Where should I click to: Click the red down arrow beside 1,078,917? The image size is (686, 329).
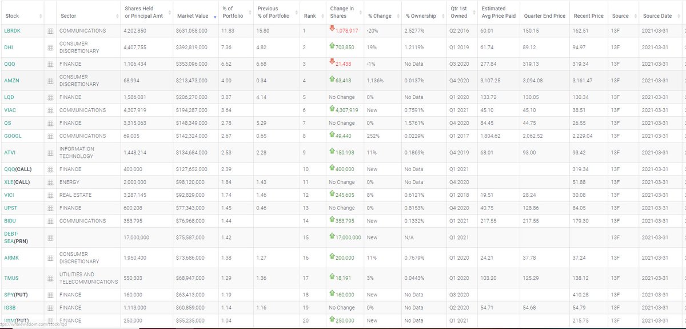click(x=332, y=29)
